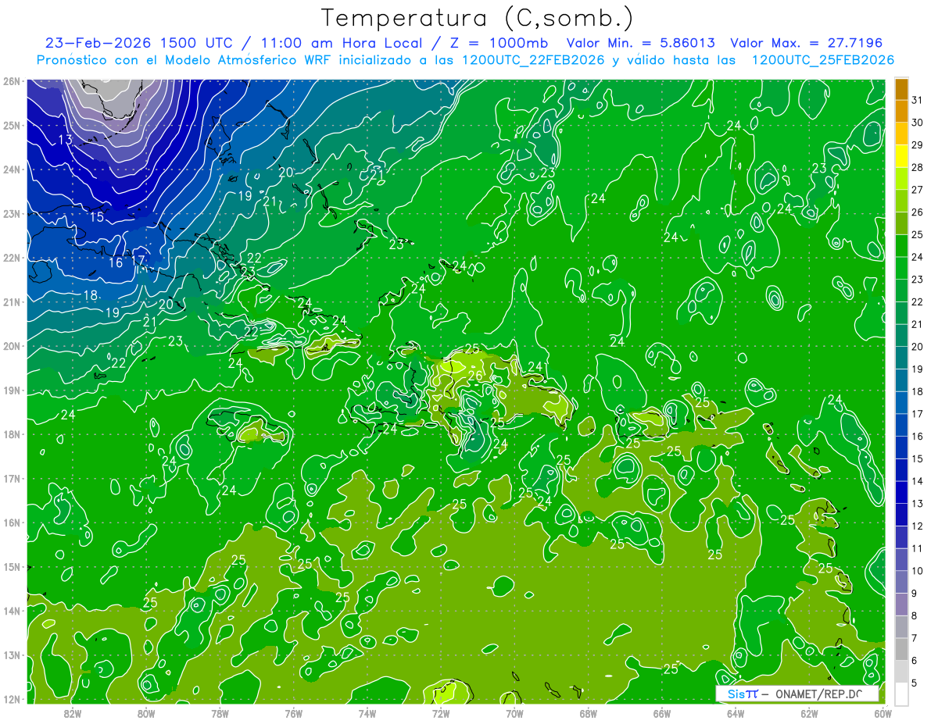Click the "26N" latitude axis label
Viewport: 938px width, 724px height.
[11, 81]
